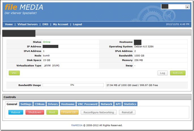Click the Operating System label
This screenshot has height=131, width=194.
click(x=121, y=47)
